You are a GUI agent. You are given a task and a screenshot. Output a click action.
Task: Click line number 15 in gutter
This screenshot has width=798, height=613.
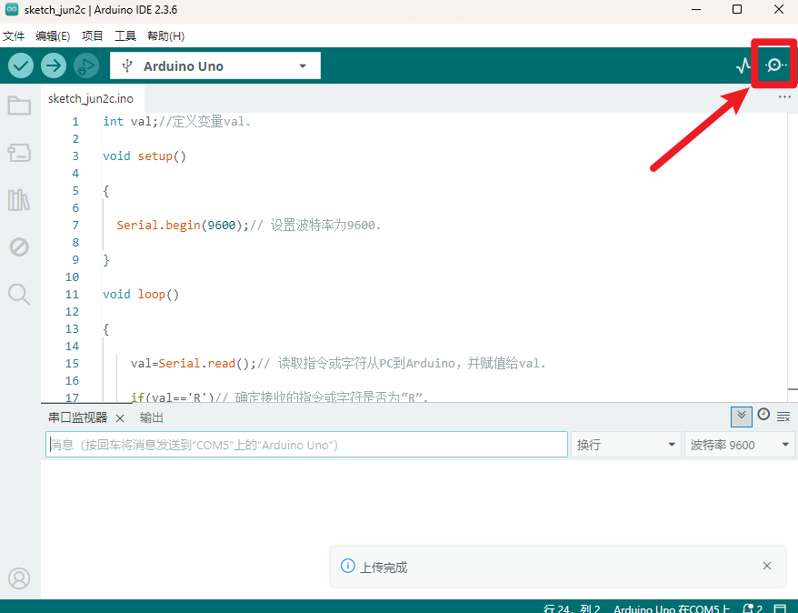pyautogui.click(x=73, y=363)
